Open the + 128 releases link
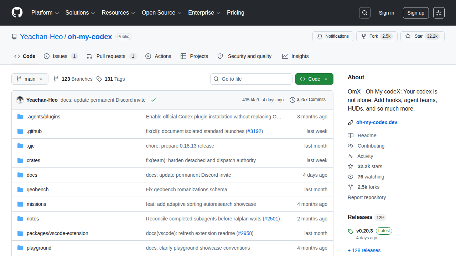The width and height of the screenshot is (456, 256). click(364, 250)
